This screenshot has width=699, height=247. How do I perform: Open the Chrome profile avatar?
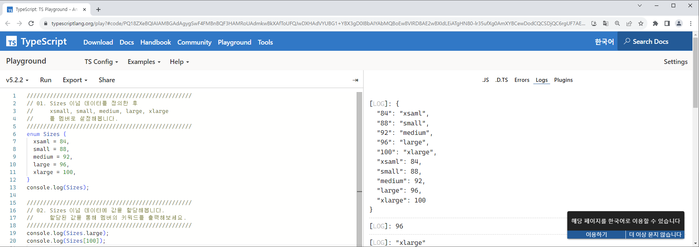point(679,23)
